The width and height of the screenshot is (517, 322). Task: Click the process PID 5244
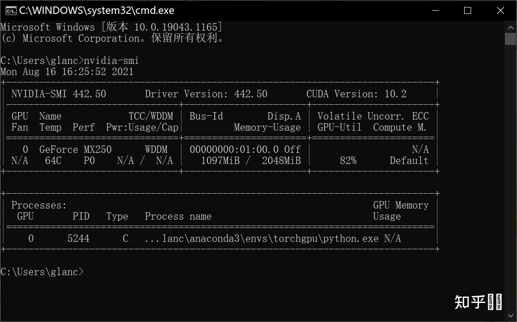pyautogui.click(x=78, y=239)
